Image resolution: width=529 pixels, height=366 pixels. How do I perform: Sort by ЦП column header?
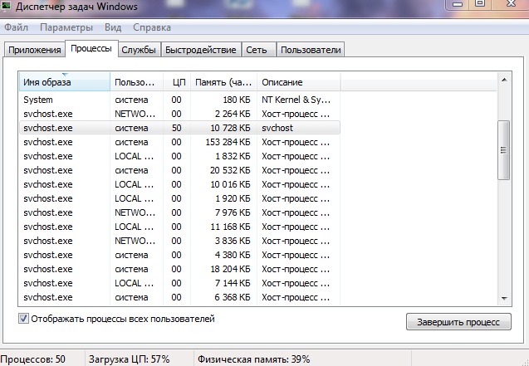pyautogui.click(x=177, y=82)
